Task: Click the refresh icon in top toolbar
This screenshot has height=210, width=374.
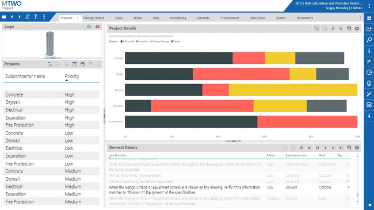Action: pos(28,17)
